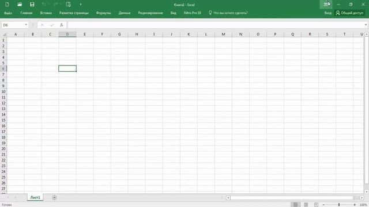Click the Cancel entry X icon in formula bar

42,25
